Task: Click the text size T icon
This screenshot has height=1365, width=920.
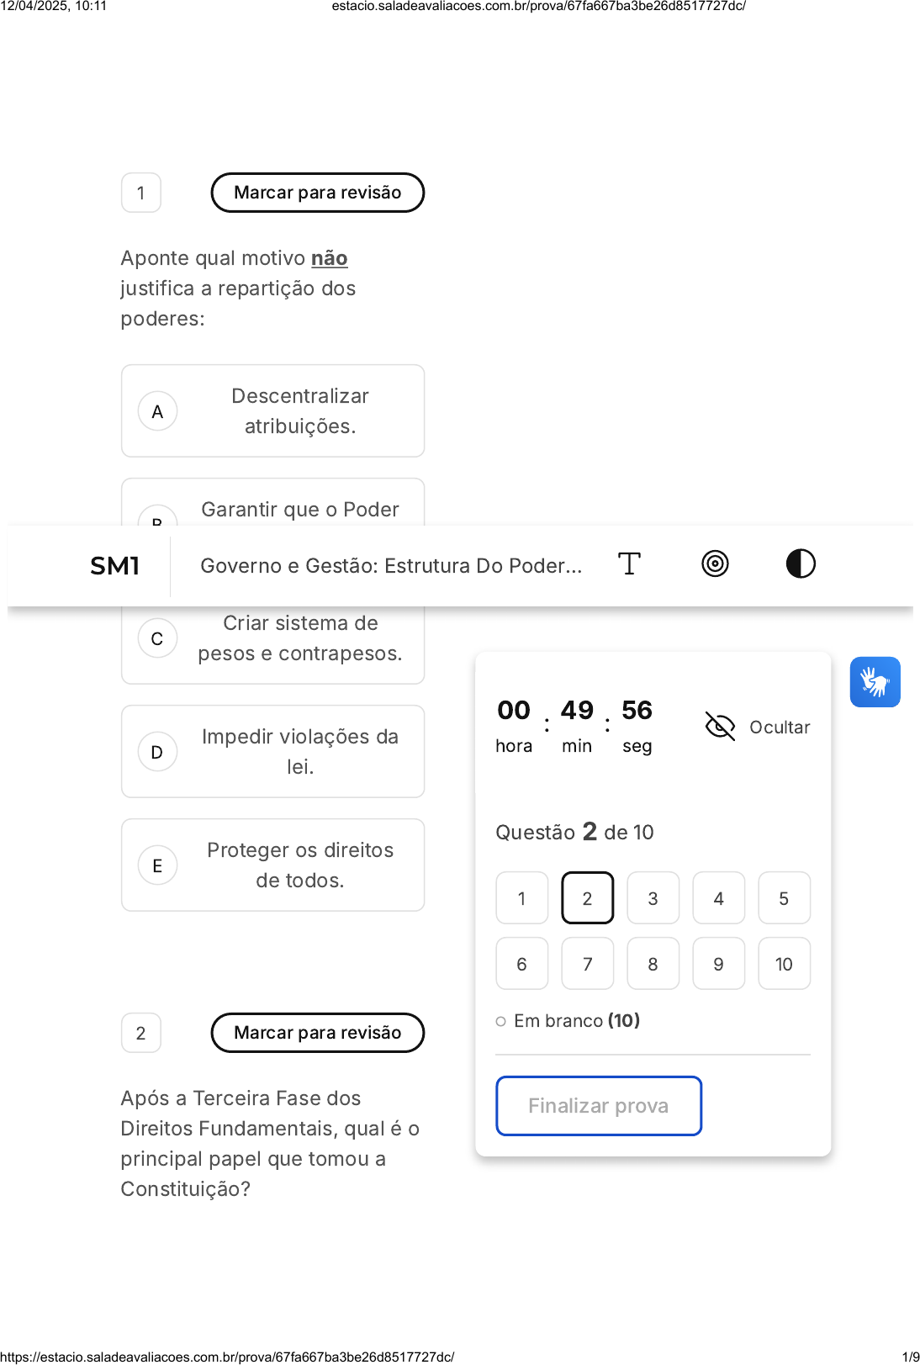Action: point(629,563)
